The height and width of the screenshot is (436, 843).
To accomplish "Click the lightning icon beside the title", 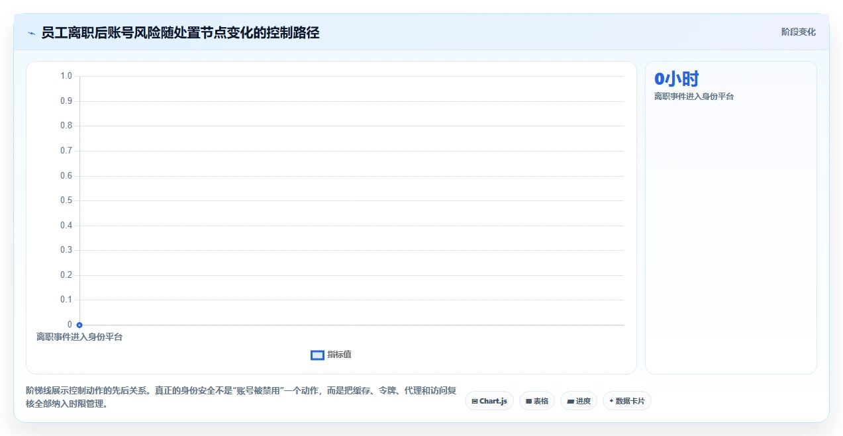I will 31,33.
